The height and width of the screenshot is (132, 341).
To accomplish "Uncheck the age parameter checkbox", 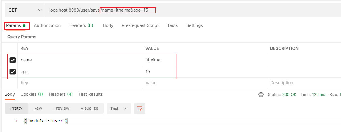I will pos(13,72).
